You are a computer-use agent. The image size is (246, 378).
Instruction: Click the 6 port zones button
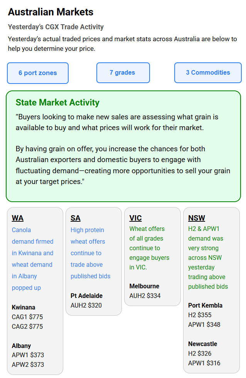tap(38, 73)
